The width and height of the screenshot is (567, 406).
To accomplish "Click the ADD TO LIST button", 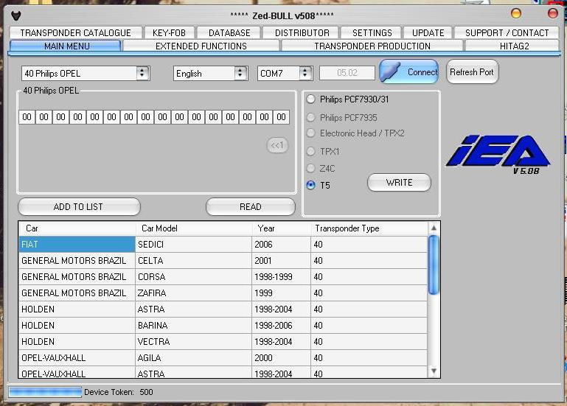I will coord(78,206).
